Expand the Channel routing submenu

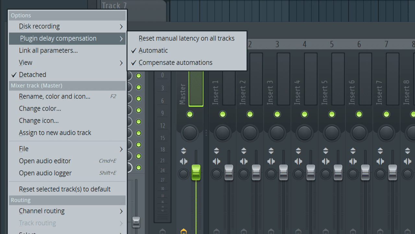(x=42, y=211)
